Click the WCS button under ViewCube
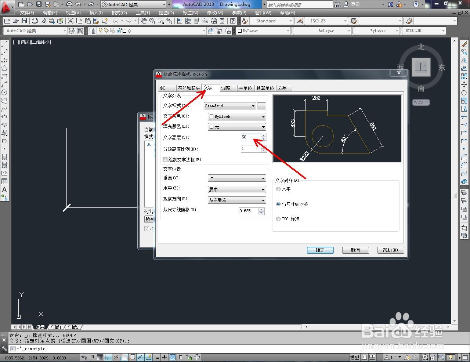470x362 pixels. pyautogui.click(x=421, y=102)
